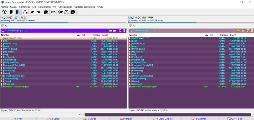Click F7 Crear Carpeta button

click(x=163, y=119)
